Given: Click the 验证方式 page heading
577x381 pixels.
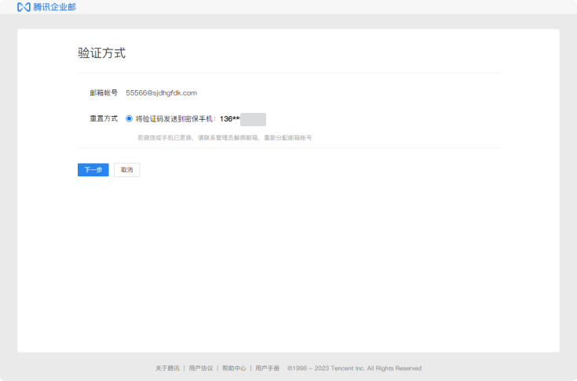Looking at the screenshot, I should pyautogui.click(x=101, y=53).
